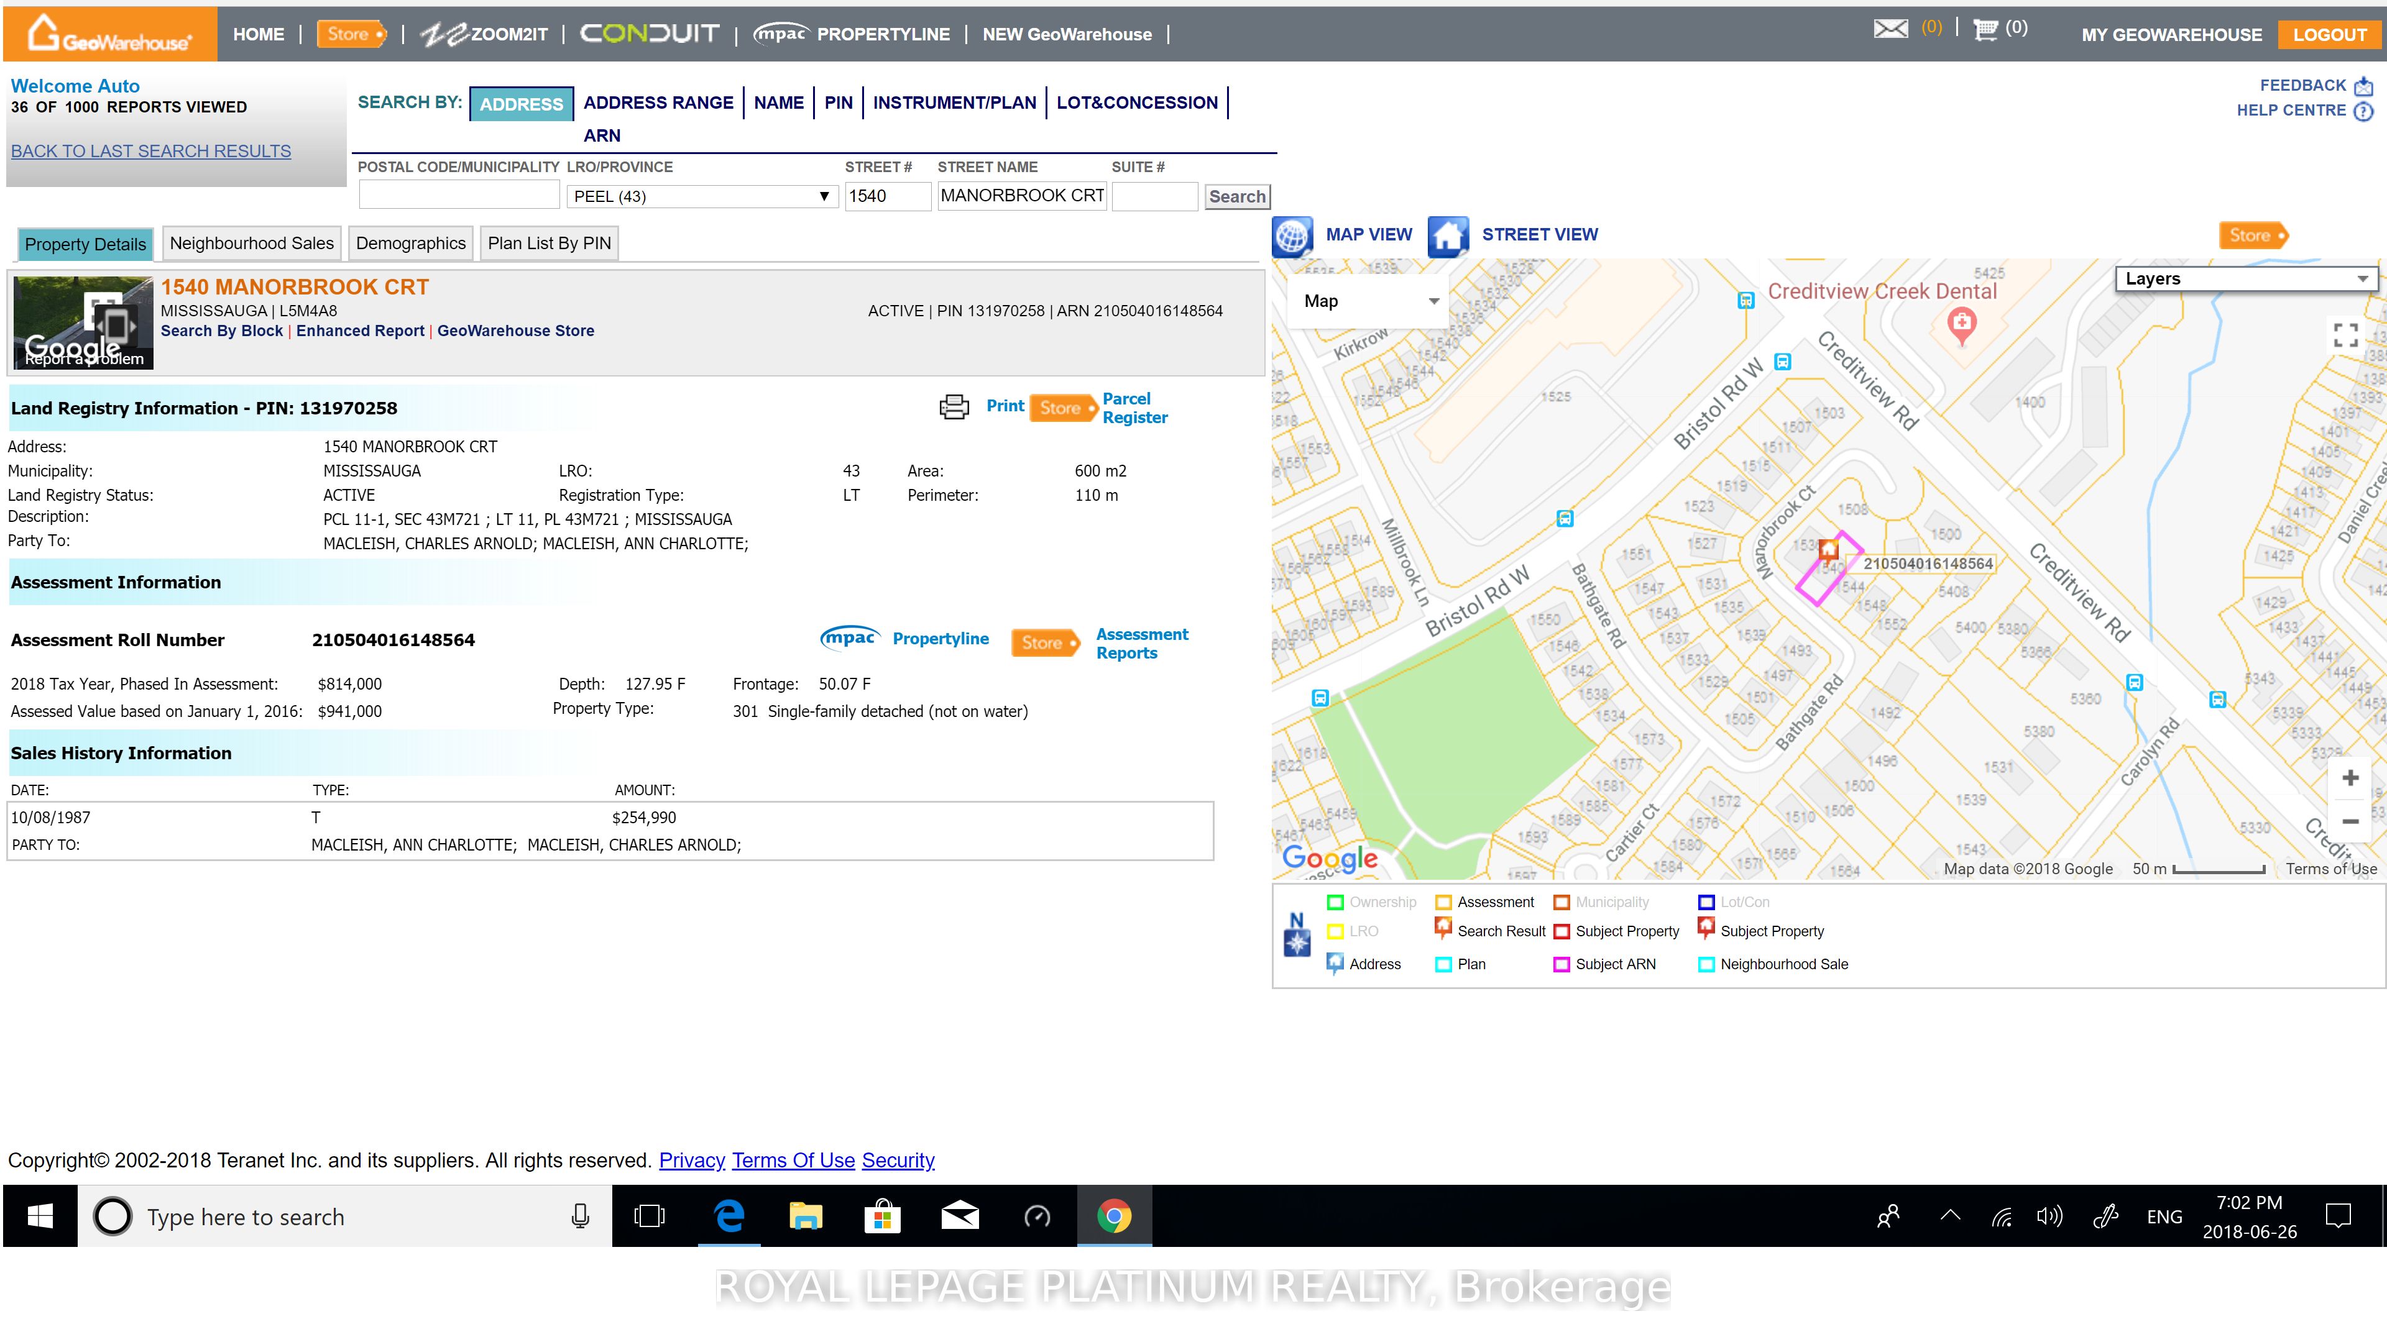This screenshot has height=1342, width=2387.
Task: Toggle the Lot/Con layer checkbox
Action: pyautogui.click(x=1706, y=902)
